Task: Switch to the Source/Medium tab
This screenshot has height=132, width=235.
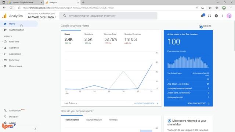Action: point(94,120)
